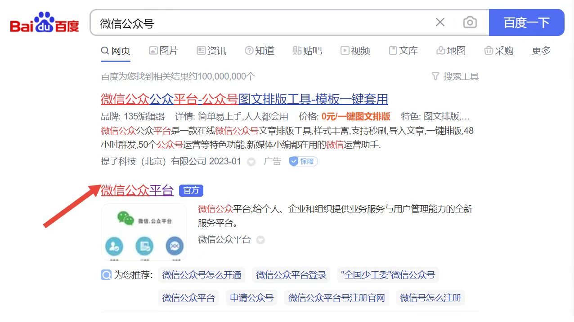Switch to the 资讯 news tab

coord(211,50)
